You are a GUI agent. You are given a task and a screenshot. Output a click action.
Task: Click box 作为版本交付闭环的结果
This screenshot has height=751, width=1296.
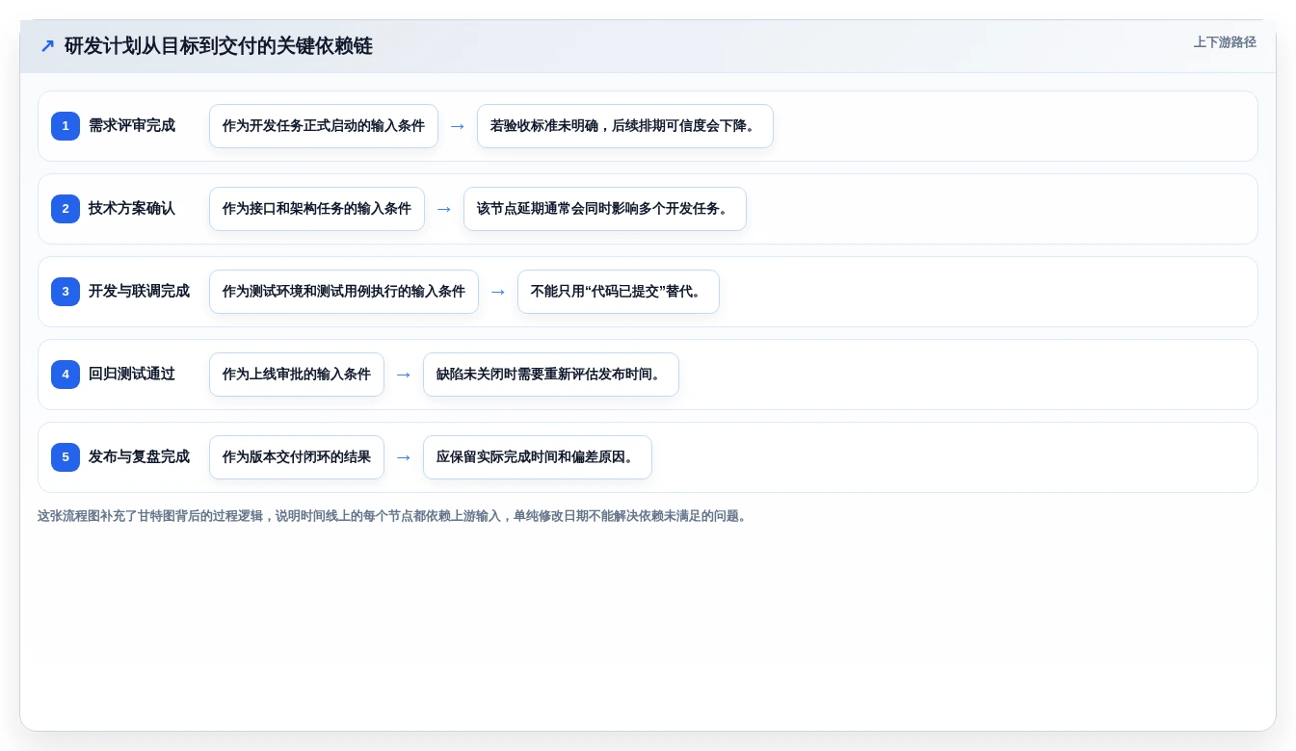click(x=297, y=457)
